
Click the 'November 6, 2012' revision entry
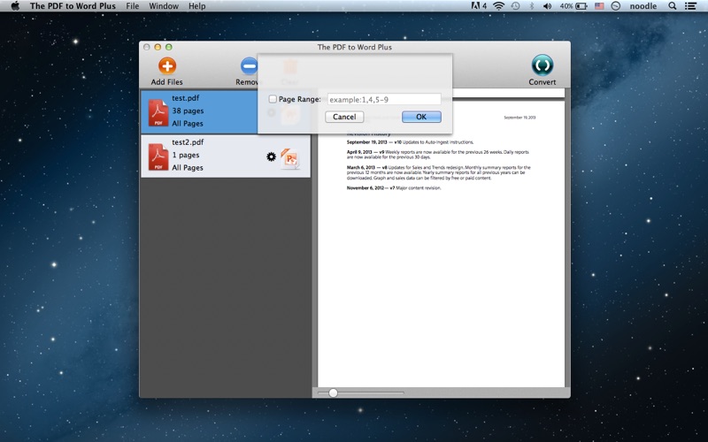pos(394,187)
